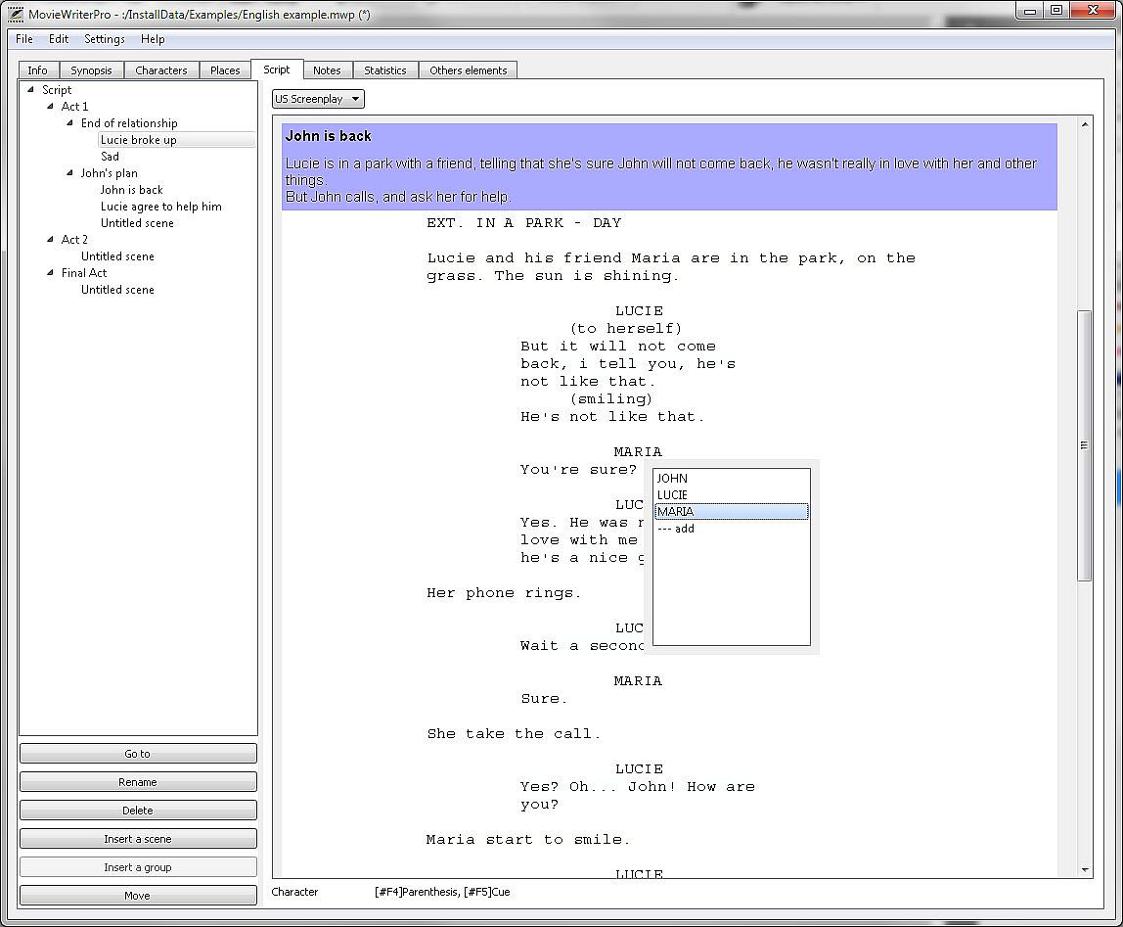
Task: Click the Rename button
Action: coord(138,782)
